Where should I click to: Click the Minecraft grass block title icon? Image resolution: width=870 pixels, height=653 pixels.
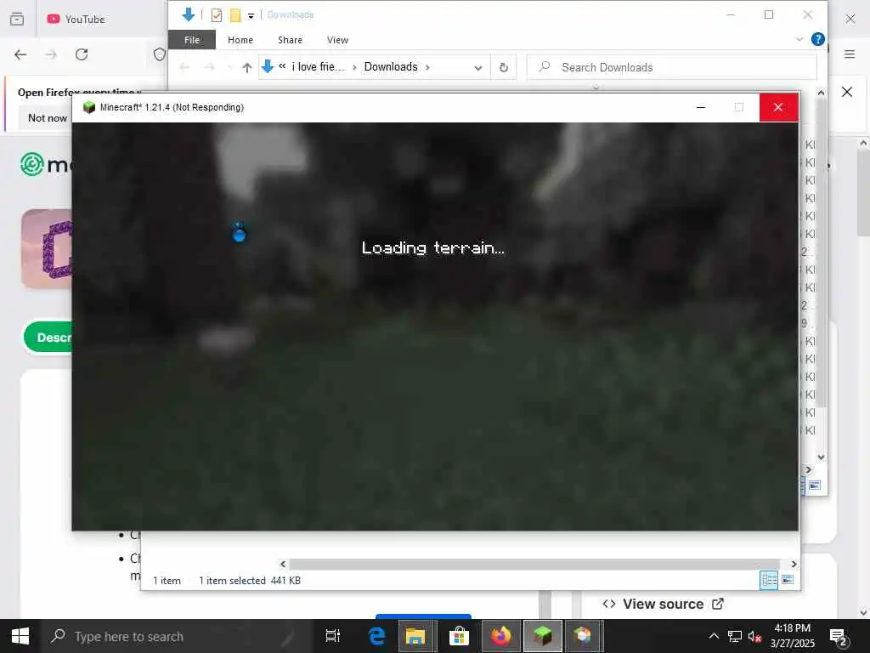tap(88, 107)
